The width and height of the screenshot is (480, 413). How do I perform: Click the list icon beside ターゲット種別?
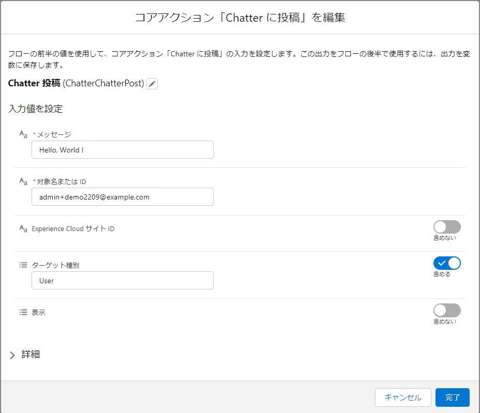23,265
